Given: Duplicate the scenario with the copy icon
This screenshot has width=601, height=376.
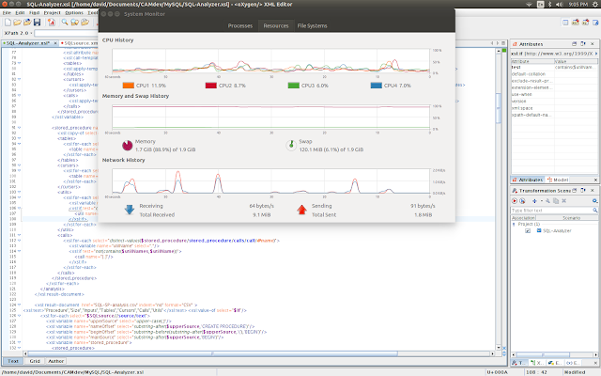Looking at the screenshot, I should click(x=556, y=200).
